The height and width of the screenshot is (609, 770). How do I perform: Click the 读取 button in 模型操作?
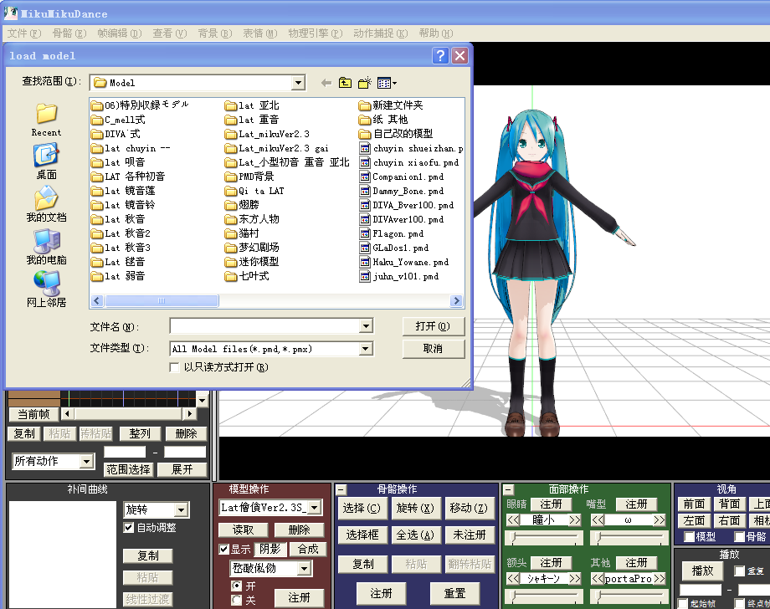coord(243,530)
